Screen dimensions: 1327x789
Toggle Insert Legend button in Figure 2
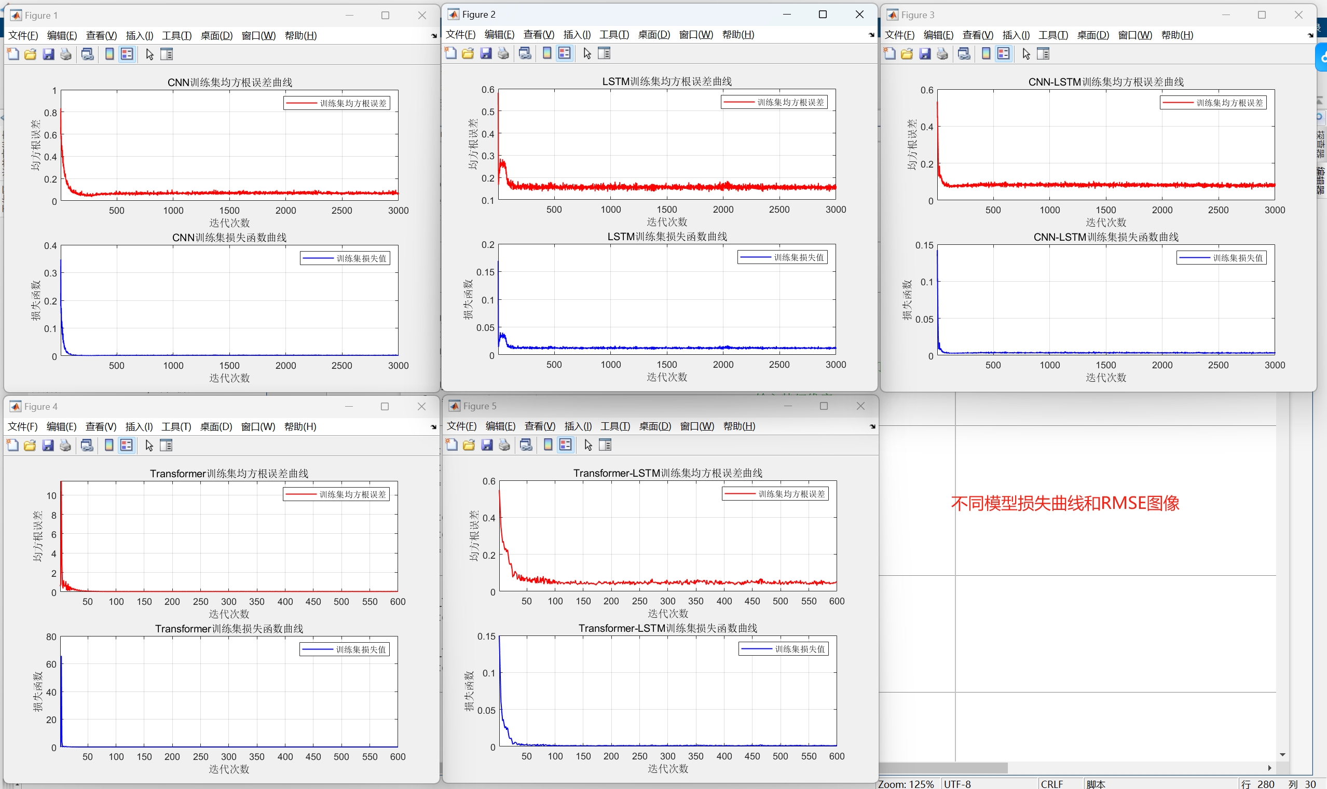point(564,53)
